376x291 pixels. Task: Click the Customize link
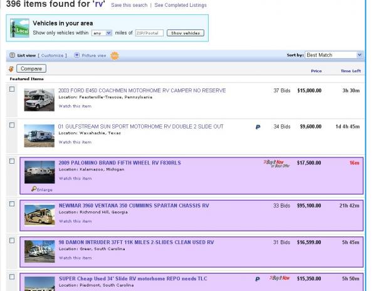pyautogui.click(x=52, y=55)
